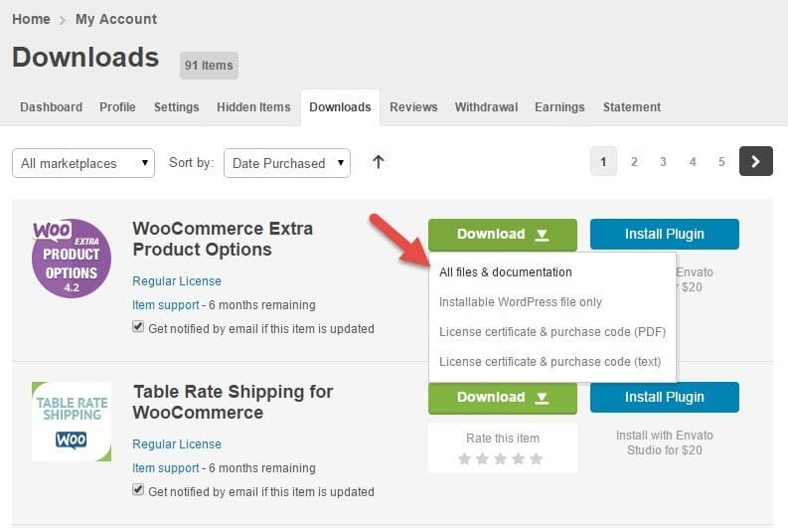The height and width of the screenshot is (528, 788).
Task: Open Regular License link for Table Rate Shipping
Action: (x=177, y=444)
